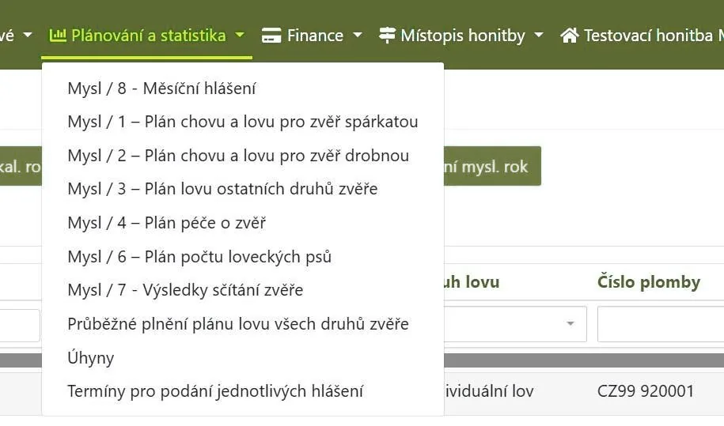Open Mysl / 7 - Výsledky sčítání zvěře
The image size is (724, 426).
pyautogui.click(x=185, y=290)
